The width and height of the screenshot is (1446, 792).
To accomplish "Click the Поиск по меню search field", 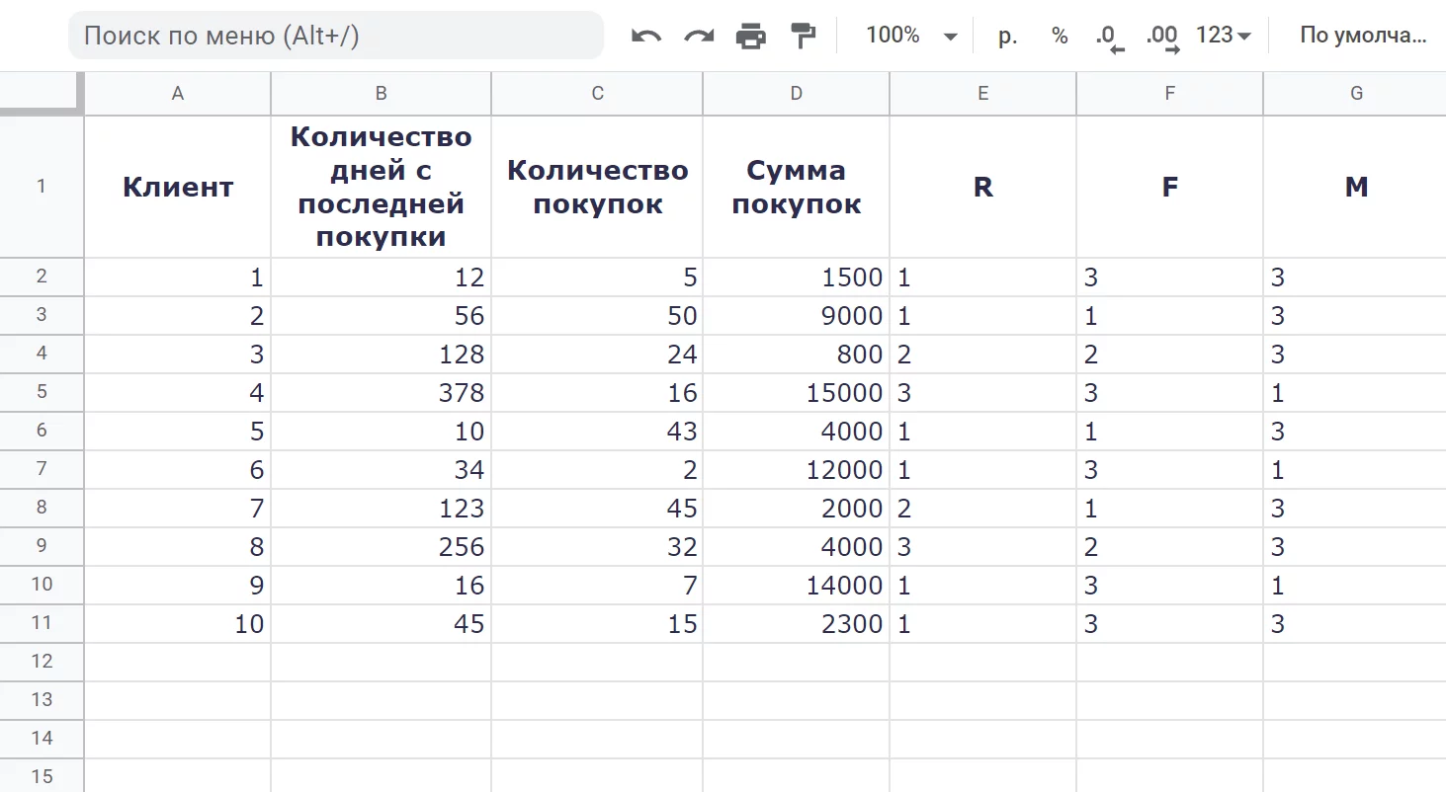I will click(335, 37).
